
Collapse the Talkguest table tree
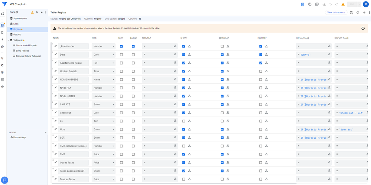(9, 40)
